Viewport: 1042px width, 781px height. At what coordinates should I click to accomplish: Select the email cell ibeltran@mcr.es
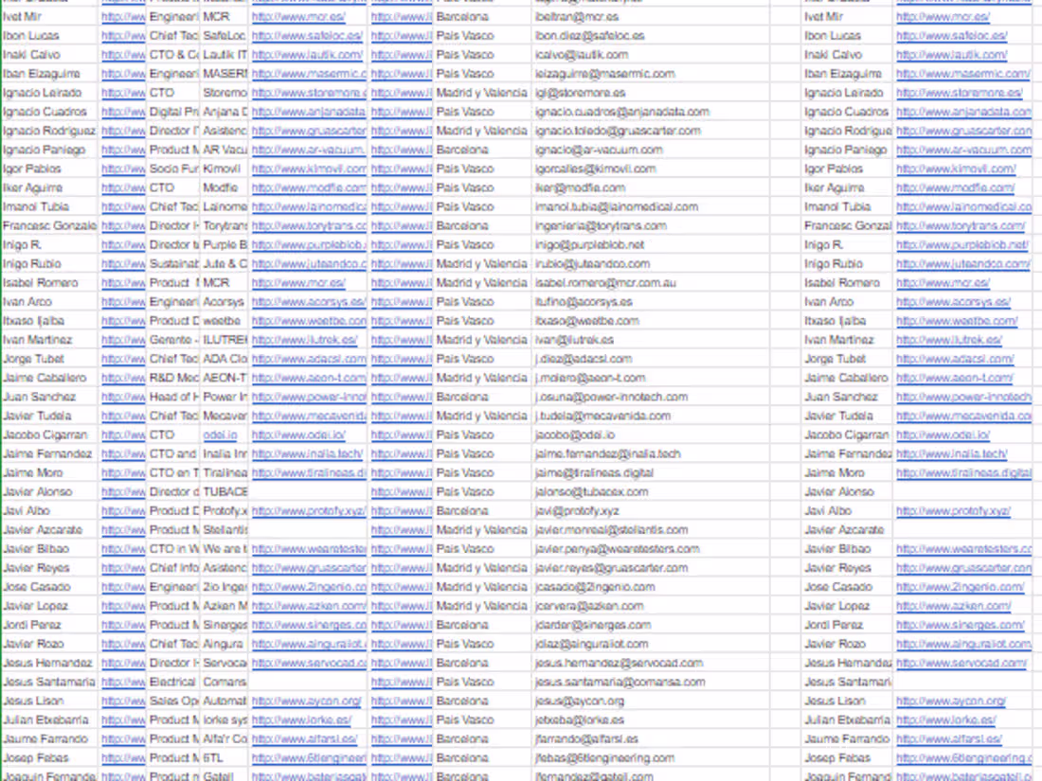(x=577, y=17)
